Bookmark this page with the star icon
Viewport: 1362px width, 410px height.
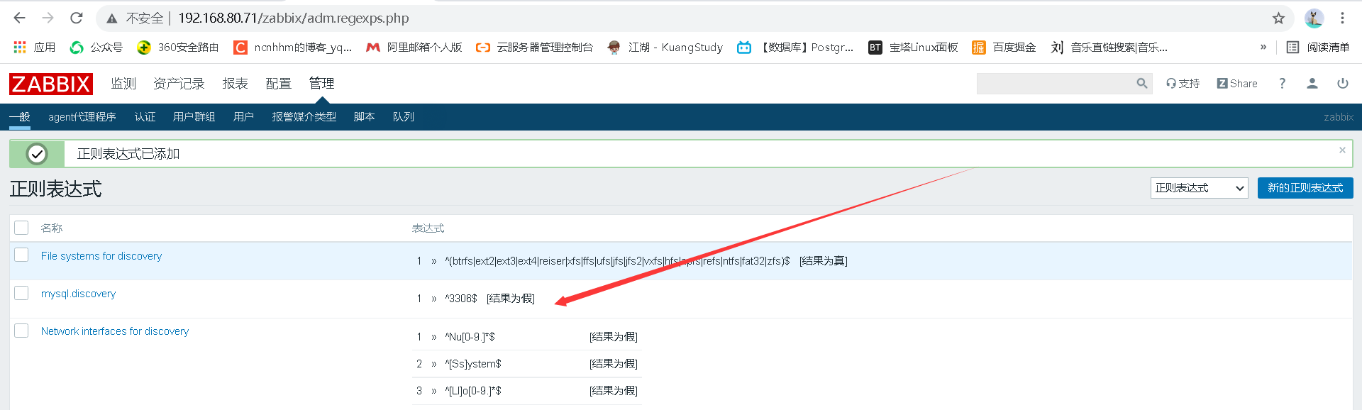(1278, 18)
